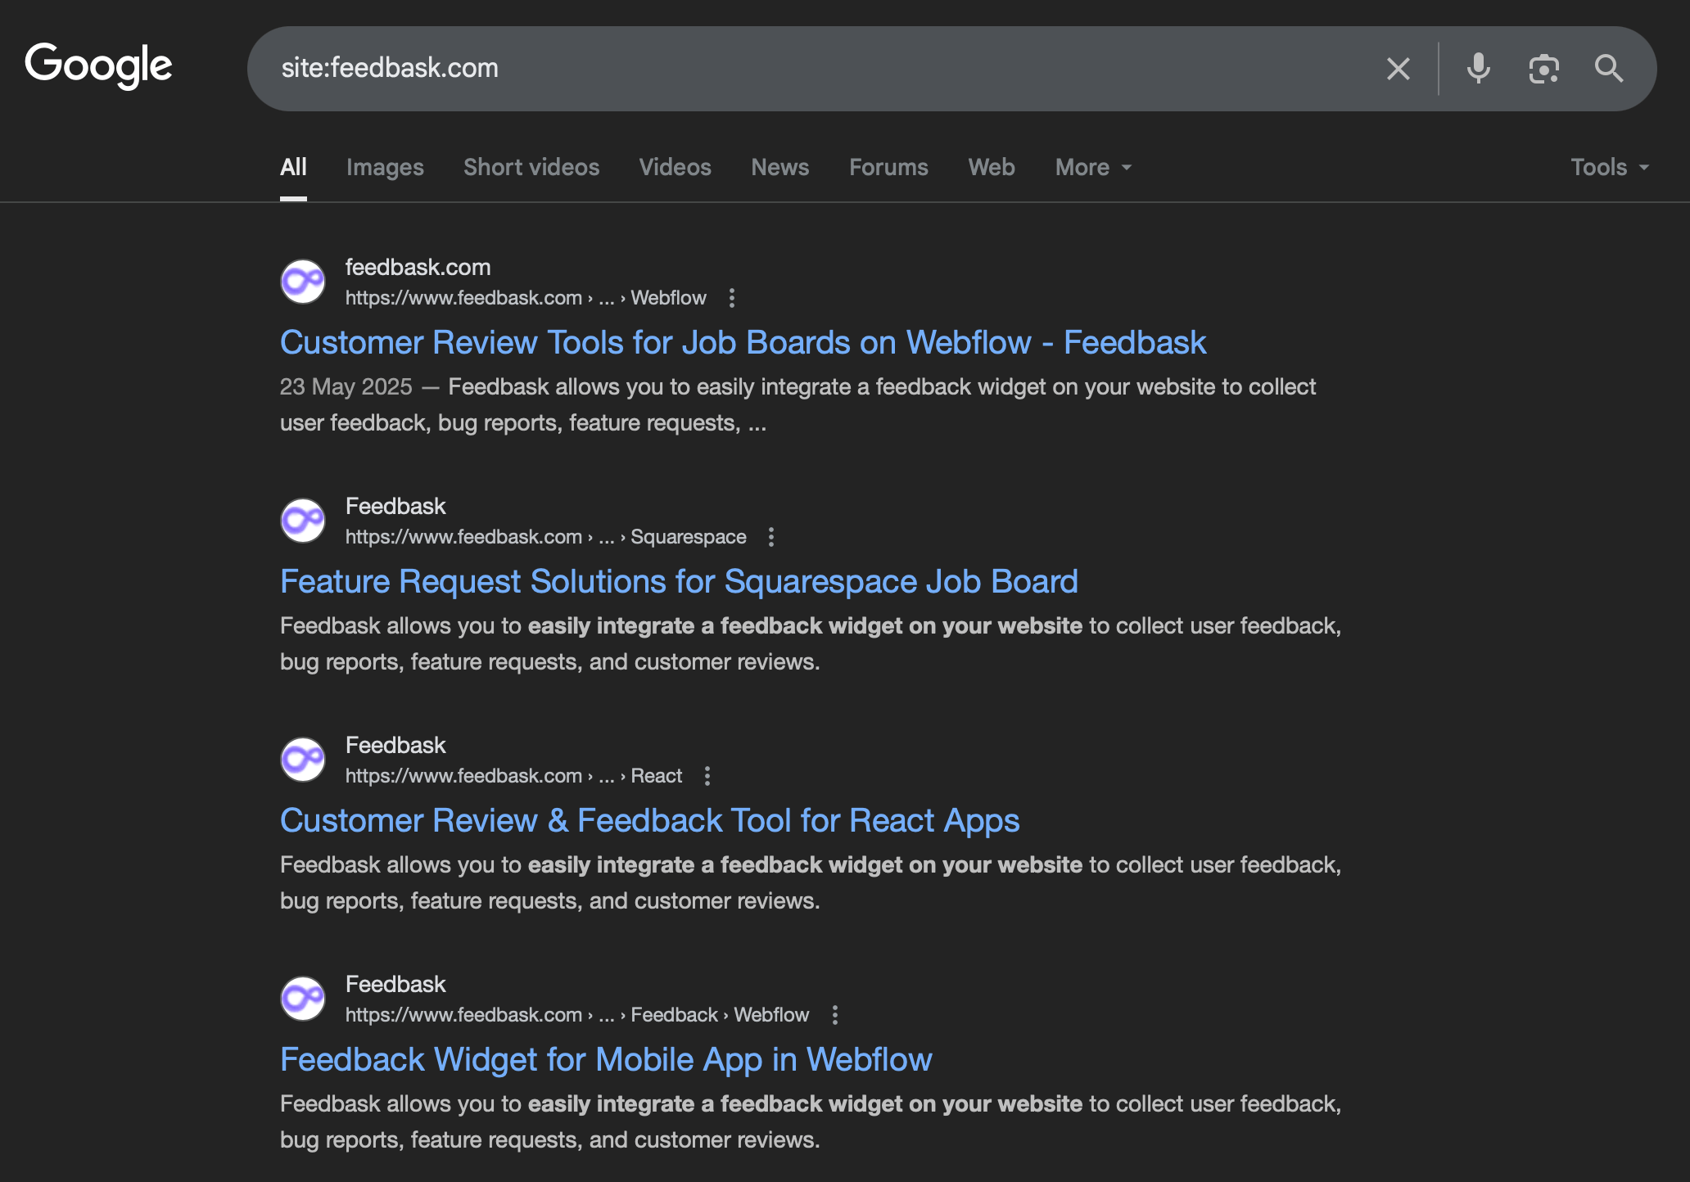Open more options for Feedback › Webflow result
The height and width of the screenshot is (1182, 1690).
tap(835, 1015)
